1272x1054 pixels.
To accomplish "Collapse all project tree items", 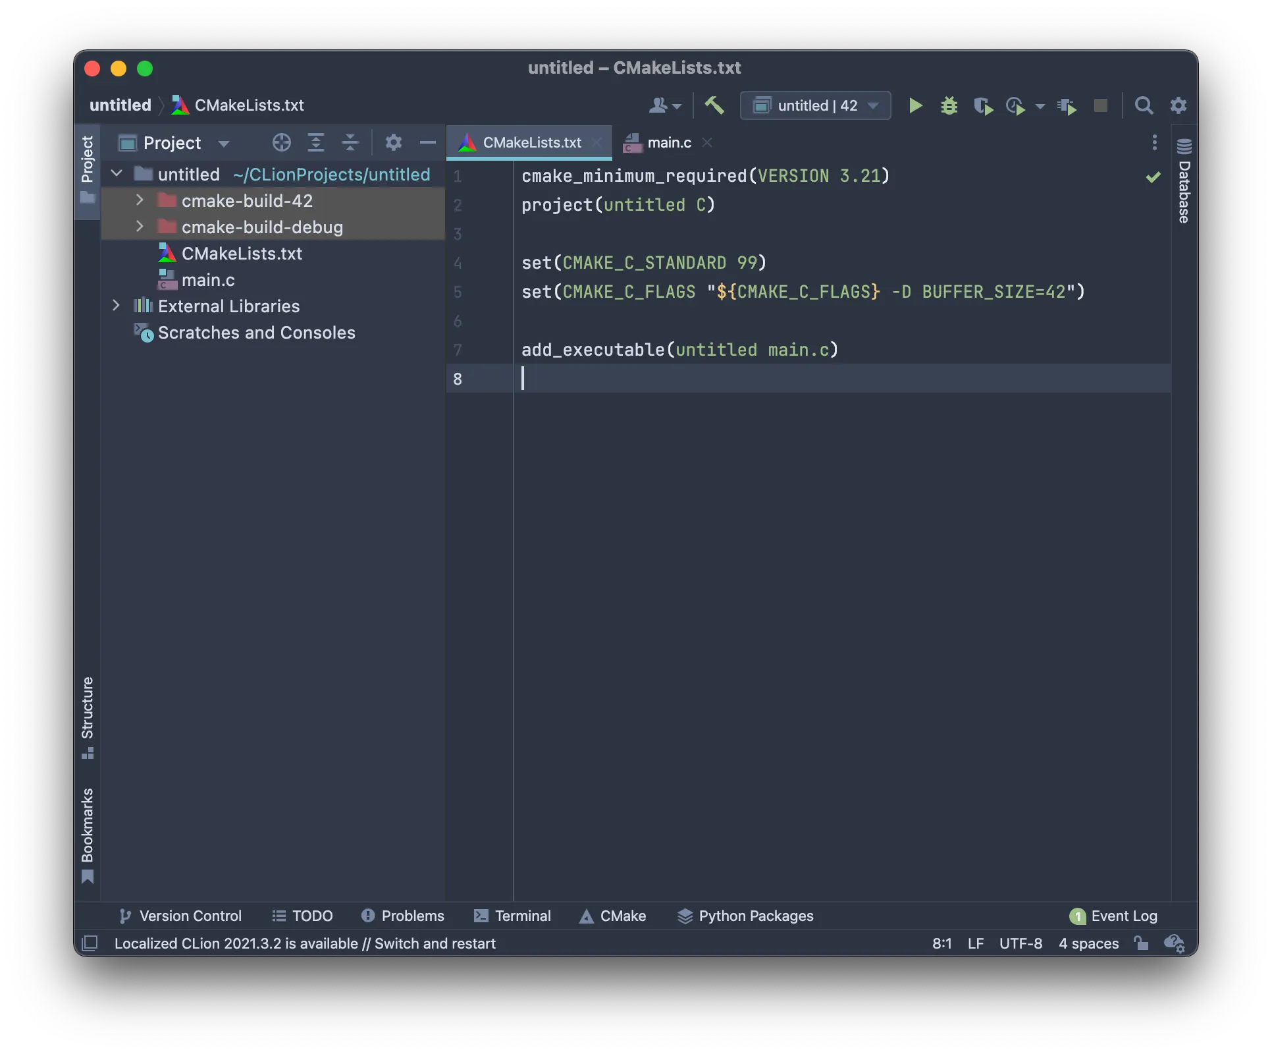I will pos(350,142).
